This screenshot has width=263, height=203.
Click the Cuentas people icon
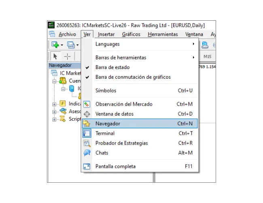63,81
